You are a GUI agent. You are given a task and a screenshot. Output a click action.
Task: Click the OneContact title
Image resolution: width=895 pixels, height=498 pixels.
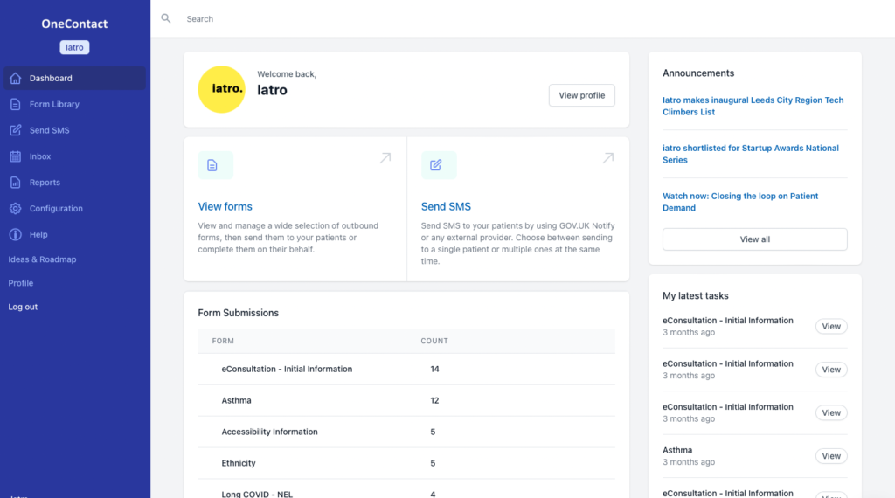tap(74, 24)
